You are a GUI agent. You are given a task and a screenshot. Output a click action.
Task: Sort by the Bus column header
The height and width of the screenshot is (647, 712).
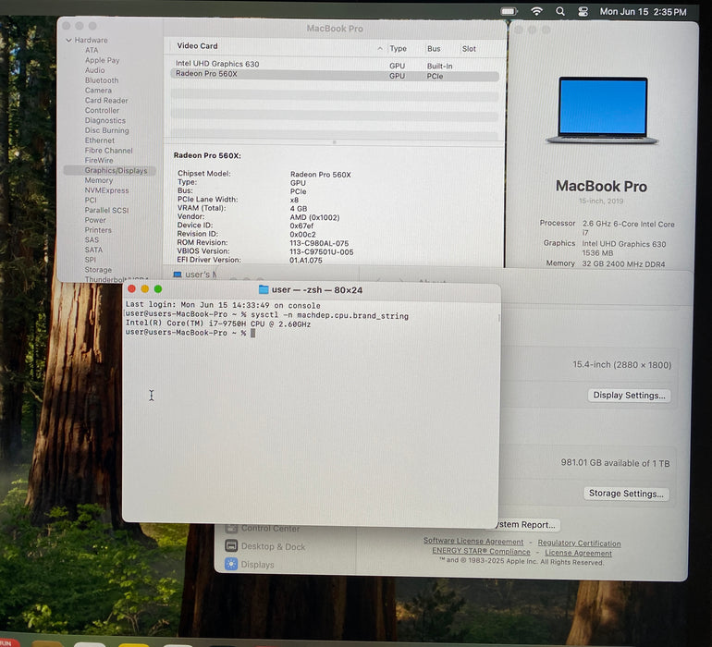click(x=433, y=48)
